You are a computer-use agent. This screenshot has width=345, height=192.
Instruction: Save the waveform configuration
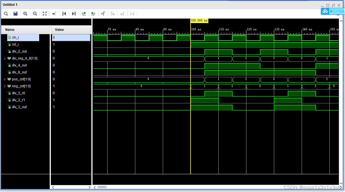tap(16, 14)
